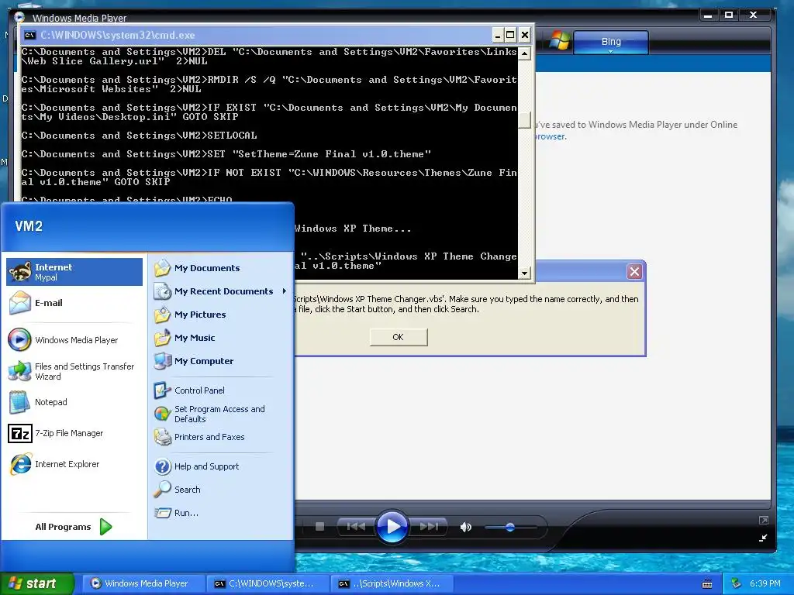Screen dimensions: 794x595
Task: Click the Windows Media Player title bar icon
Action: [x=19, y=17]
